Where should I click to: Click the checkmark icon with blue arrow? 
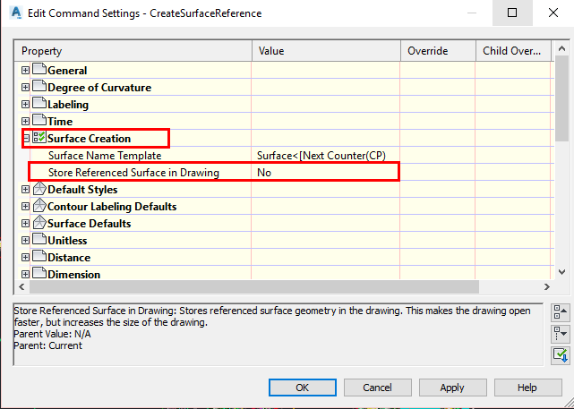[561, 355]
